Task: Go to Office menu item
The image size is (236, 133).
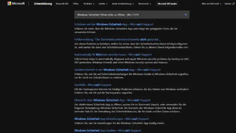Action: click(x=76, y=3)
